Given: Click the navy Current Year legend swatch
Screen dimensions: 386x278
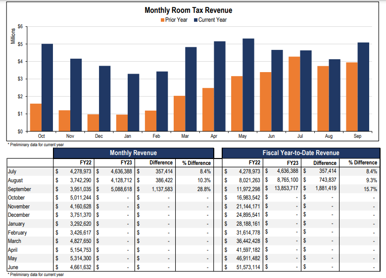Looking at the screenshot, I should (196, 20).
